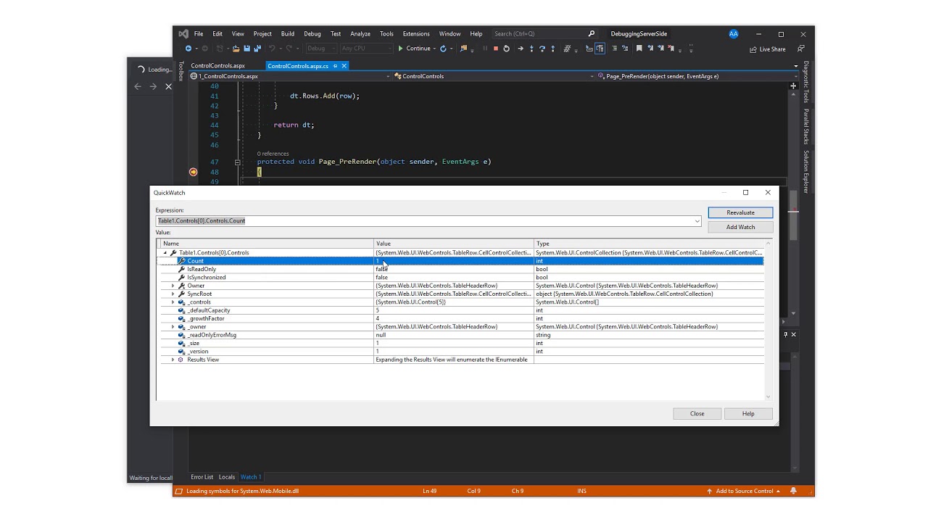Open the Debug menu
The height and width of the screenshot is (522, 928).
pyautogui.click(x=312, y=34)
